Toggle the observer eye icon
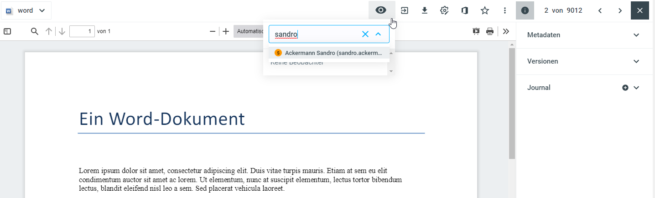Screen dimensions: 655x198 (381, 10)
